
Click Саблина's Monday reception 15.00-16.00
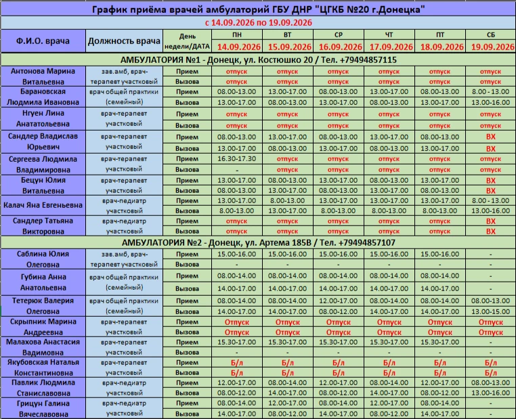236,255
